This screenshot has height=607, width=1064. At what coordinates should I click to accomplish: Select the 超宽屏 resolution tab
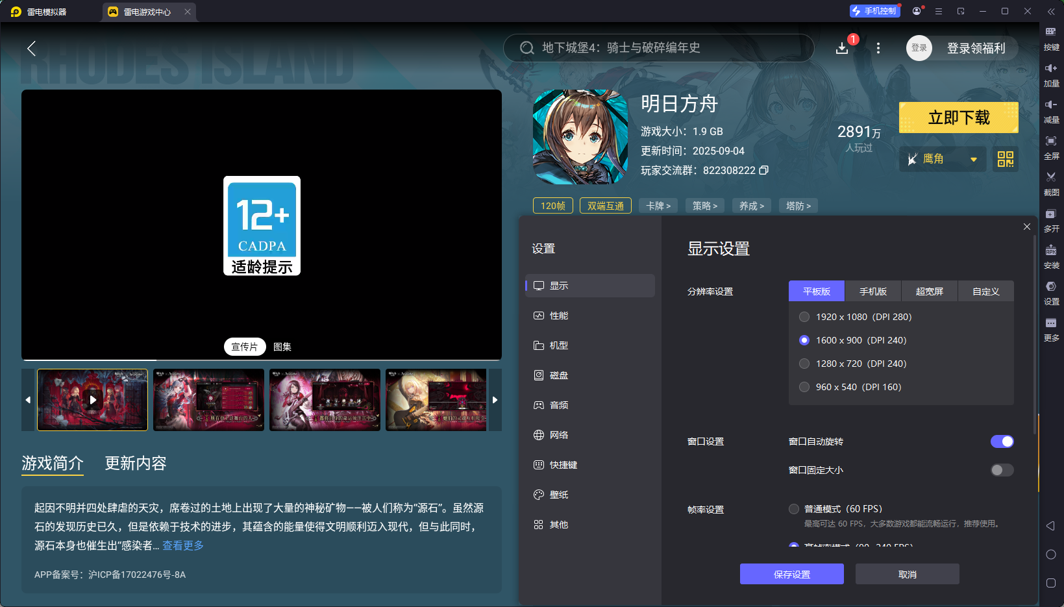pyautogui.click(x=930, y=291)
